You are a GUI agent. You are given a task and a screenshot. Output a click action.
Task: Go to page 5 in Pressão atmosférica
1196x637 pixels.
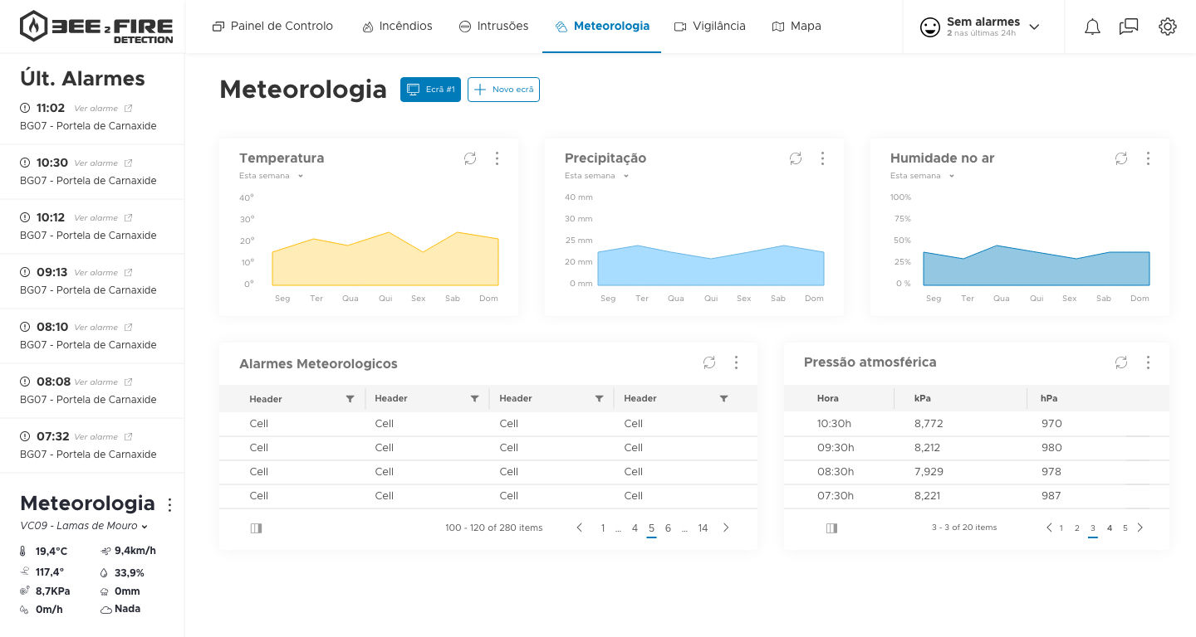pos(1125,528)
